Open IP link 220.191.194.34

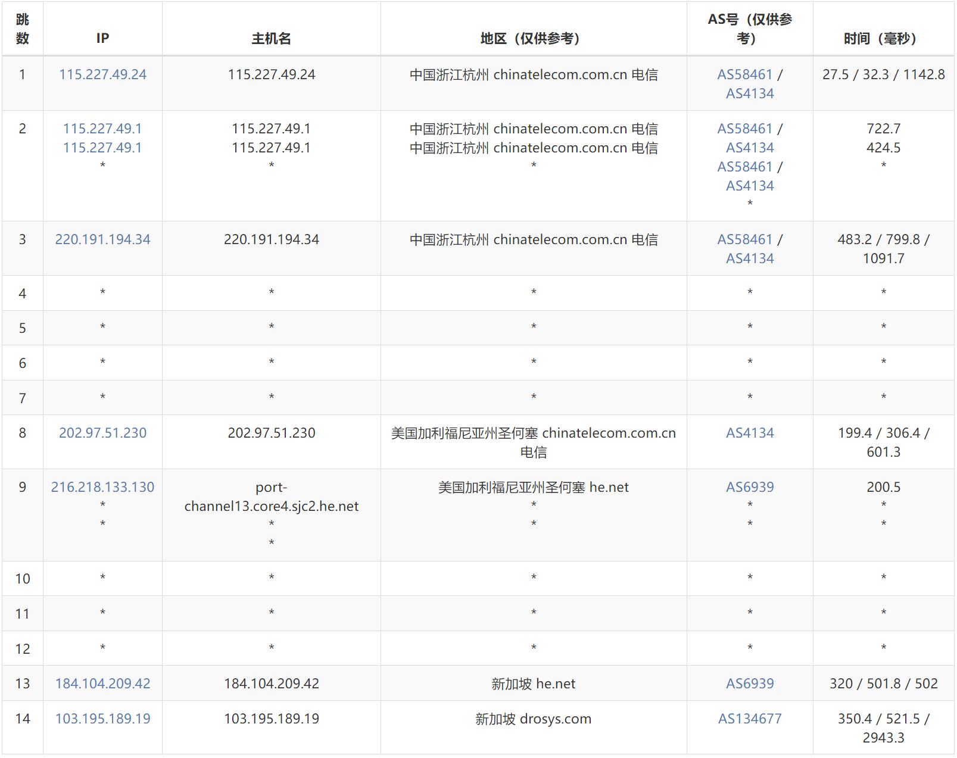click(x=102, y=239)
